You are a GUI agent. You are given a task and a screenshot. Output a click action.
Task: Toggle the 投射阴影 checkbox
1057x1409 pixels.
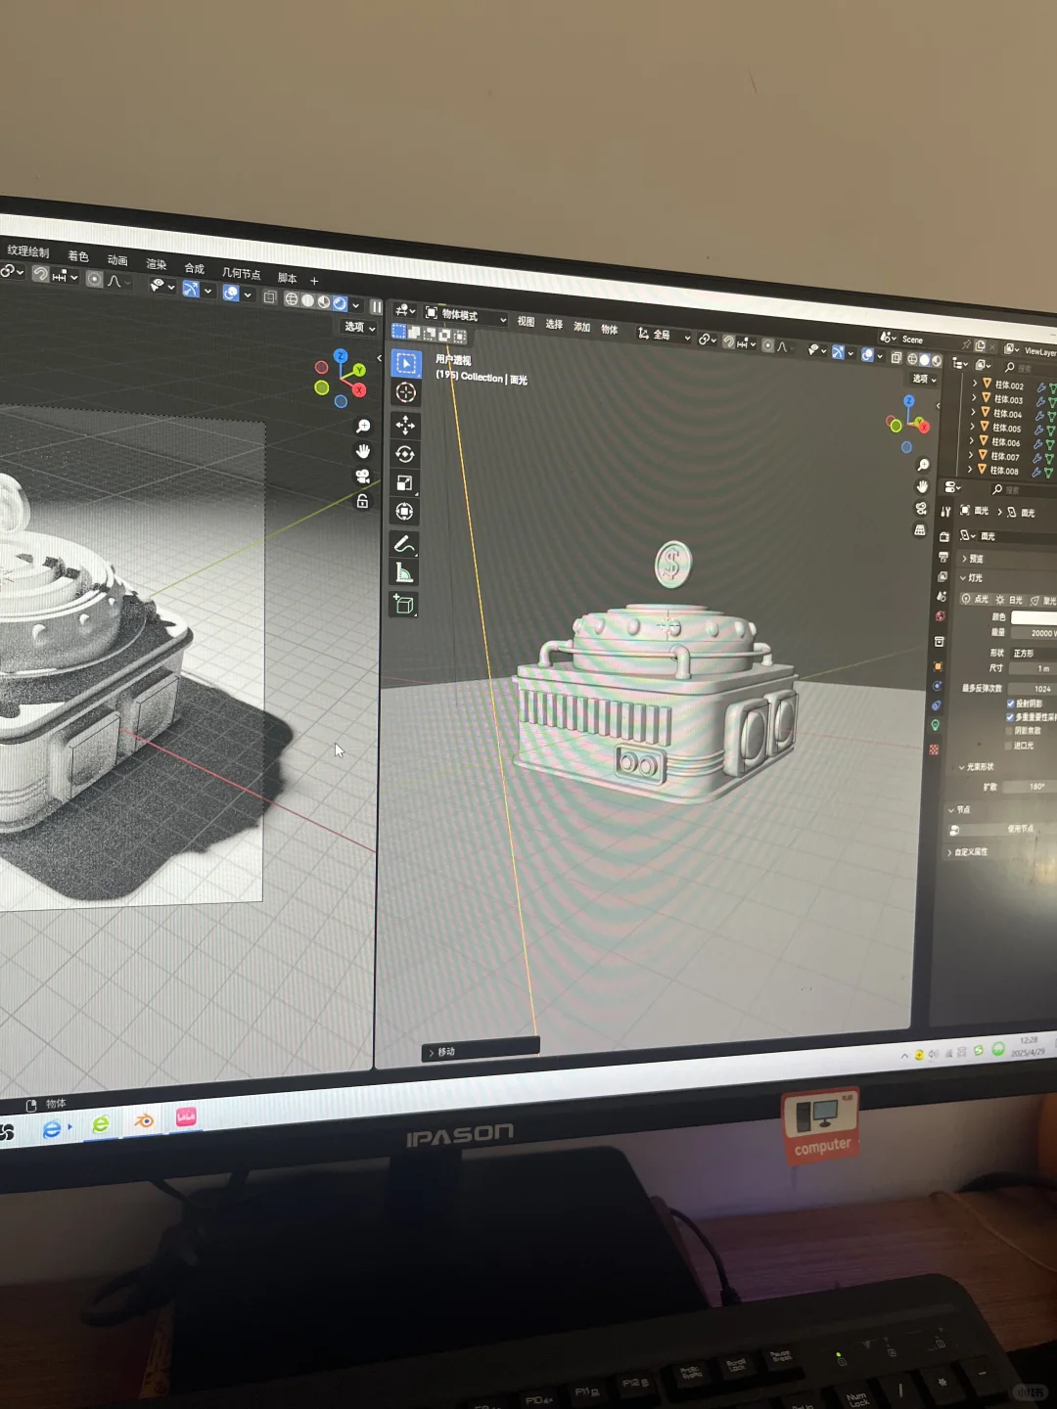coord(1011,704)
